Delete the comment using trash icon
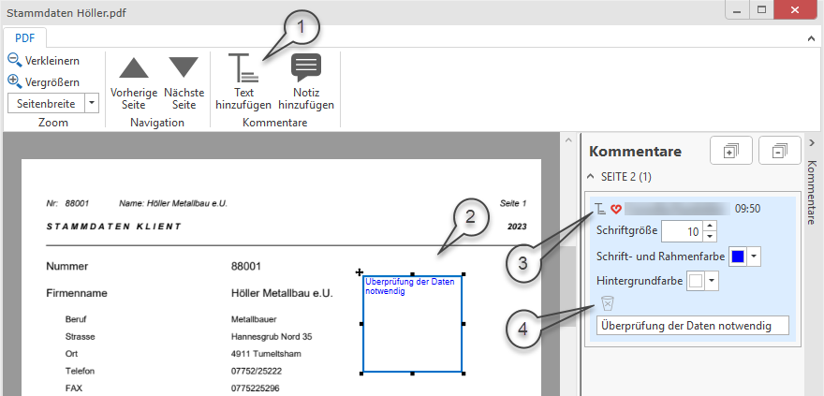This screenshot has width=824, height=396. click(608, 302)
